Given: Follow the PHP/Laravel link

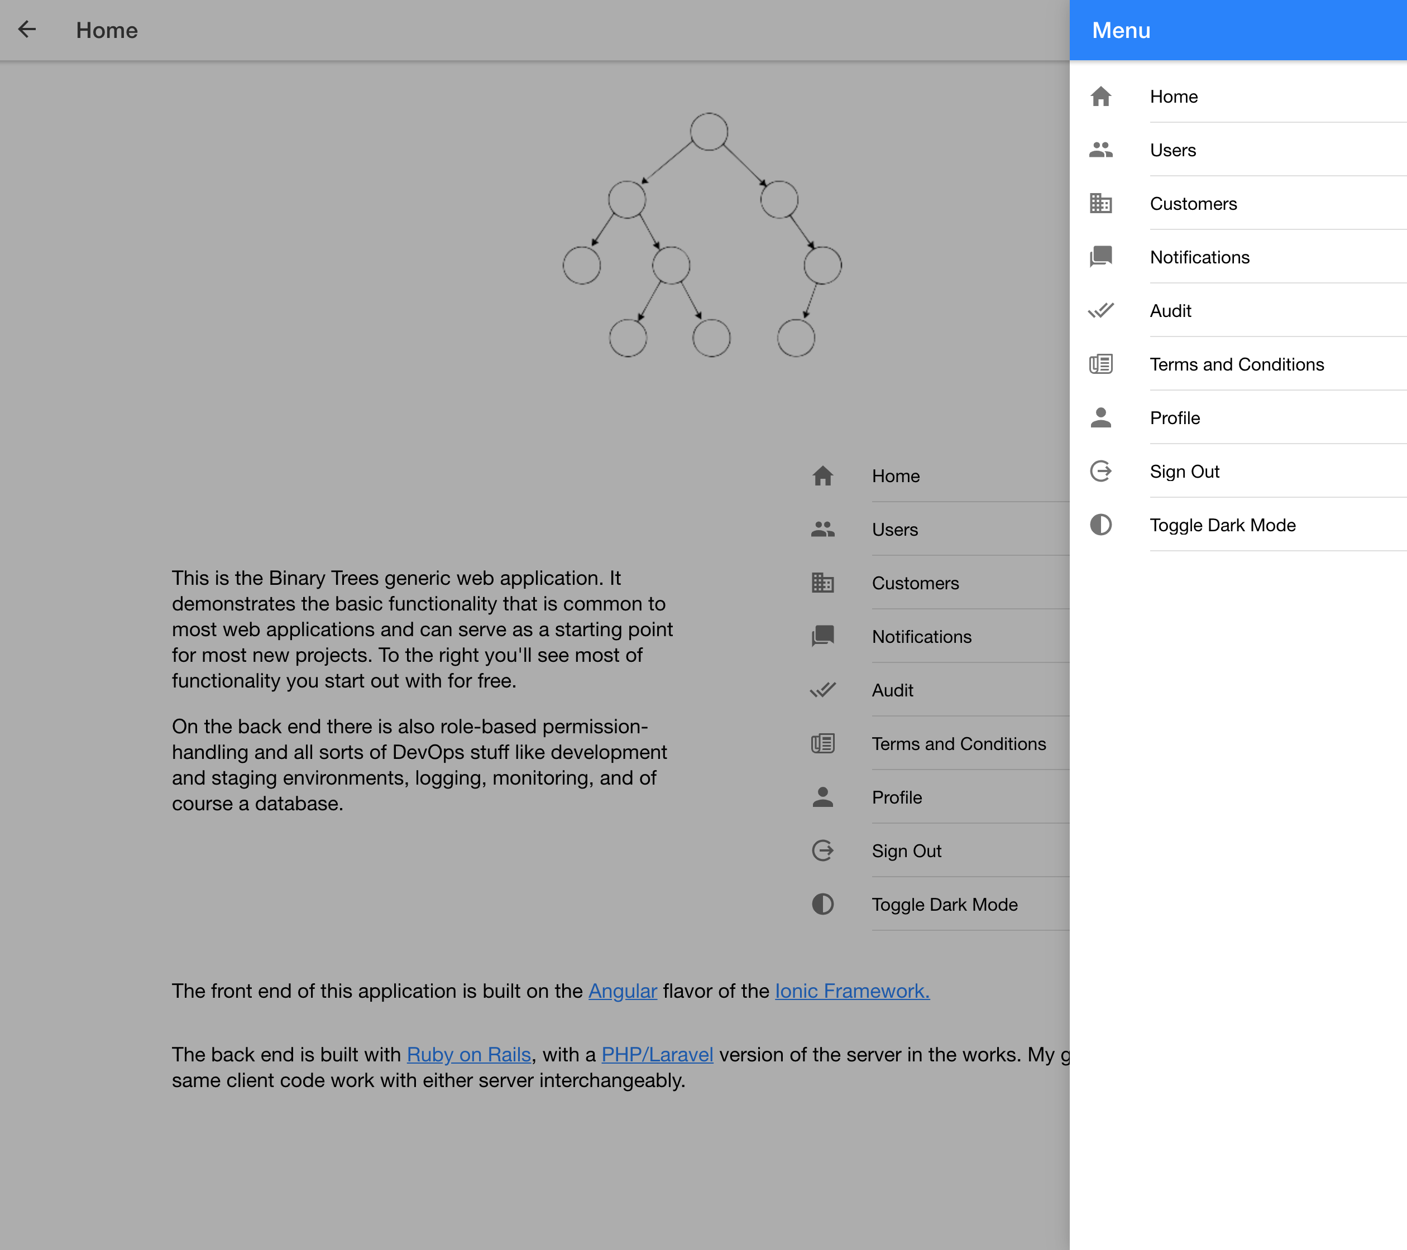Looking at the screenshot, I should pyautogui.click(x=657, y=1055).
